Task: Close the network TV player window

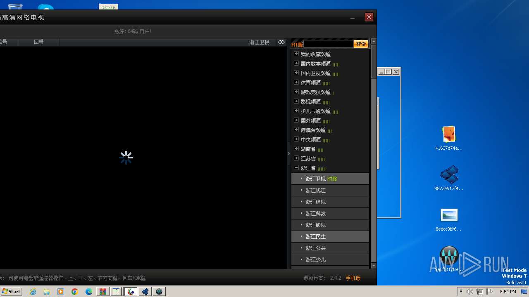Action: (369, 17)
